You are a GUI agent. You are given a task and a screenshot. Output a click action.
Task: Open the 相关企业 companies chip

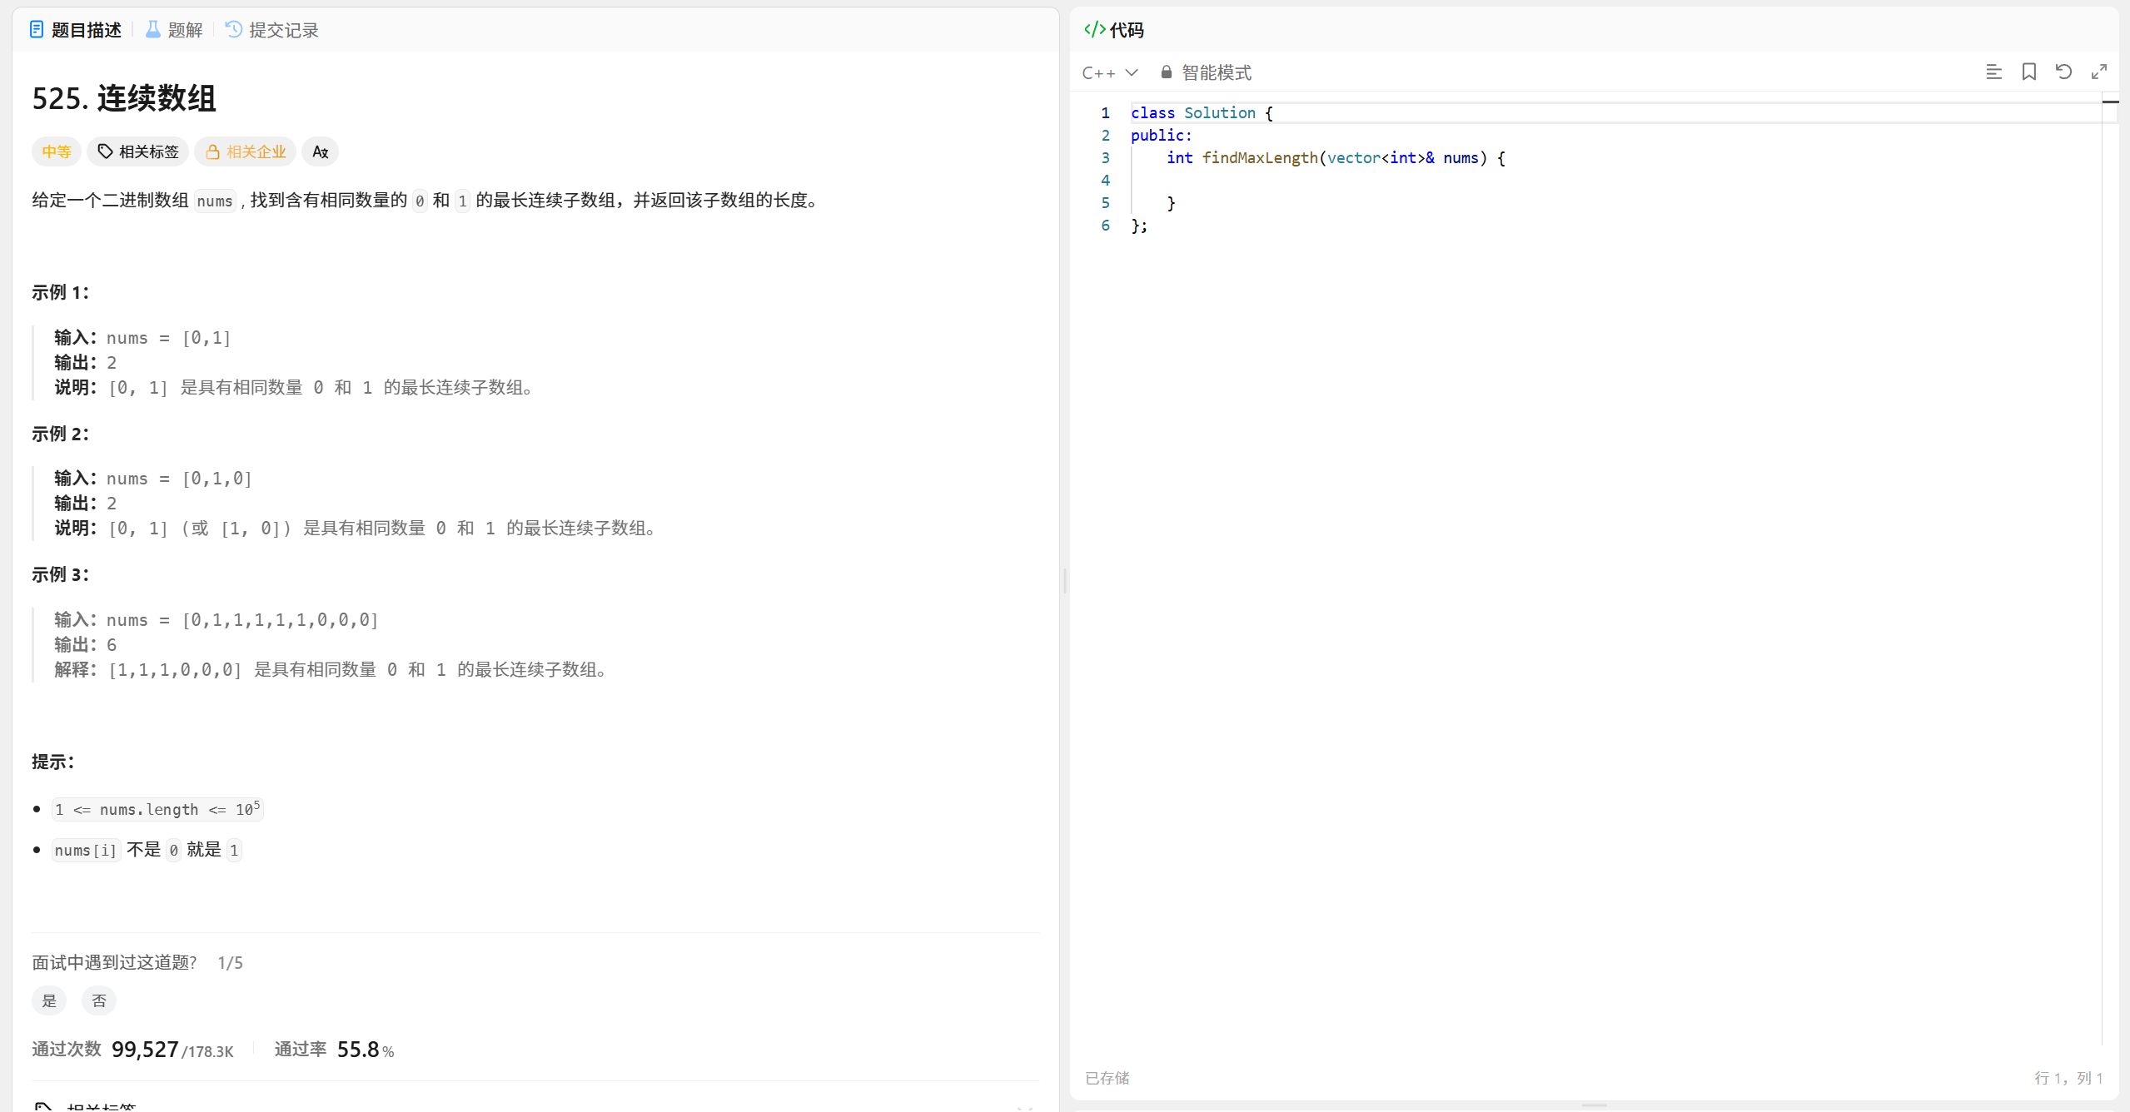click(246, 151)
